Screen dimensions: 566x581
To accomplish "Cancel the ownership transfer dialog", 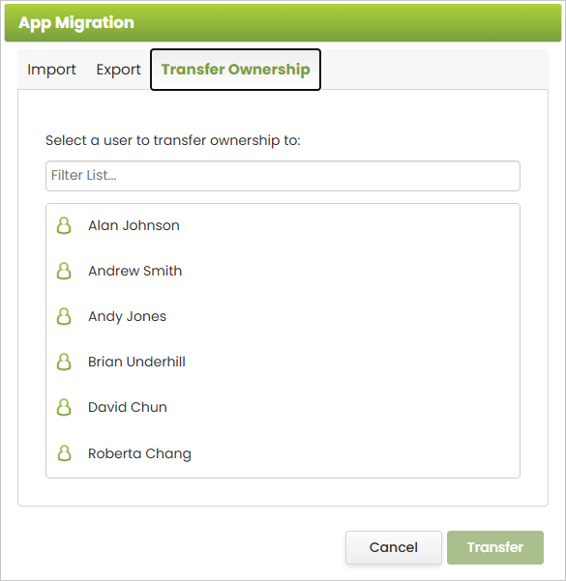I will click(394, 547).
